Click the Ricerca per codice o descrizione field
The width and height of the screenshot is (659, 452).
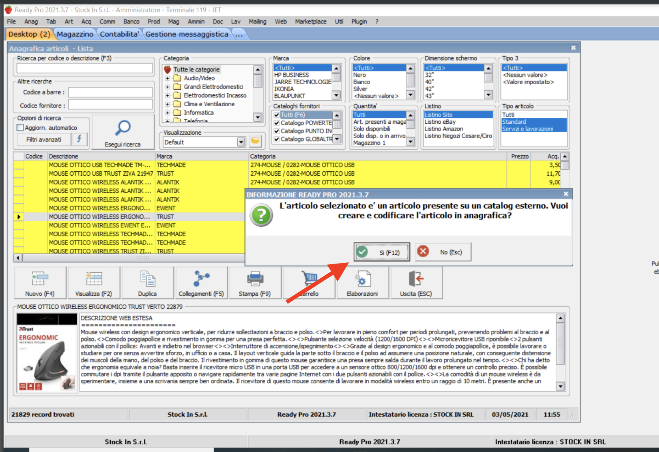click(85, 68)
